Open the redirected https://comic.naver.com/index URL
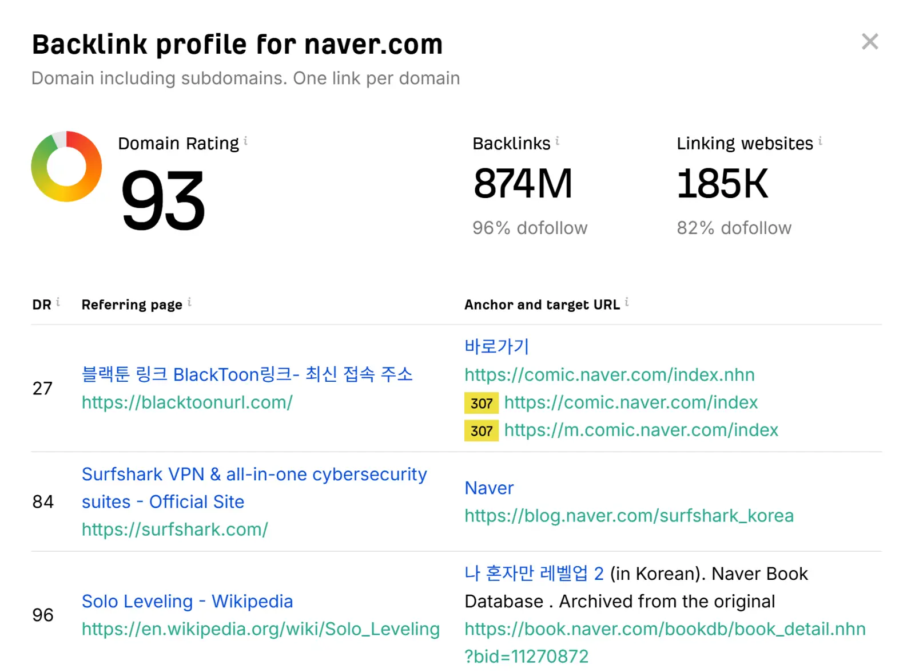The image size is (915, 672). coord(631,402)
